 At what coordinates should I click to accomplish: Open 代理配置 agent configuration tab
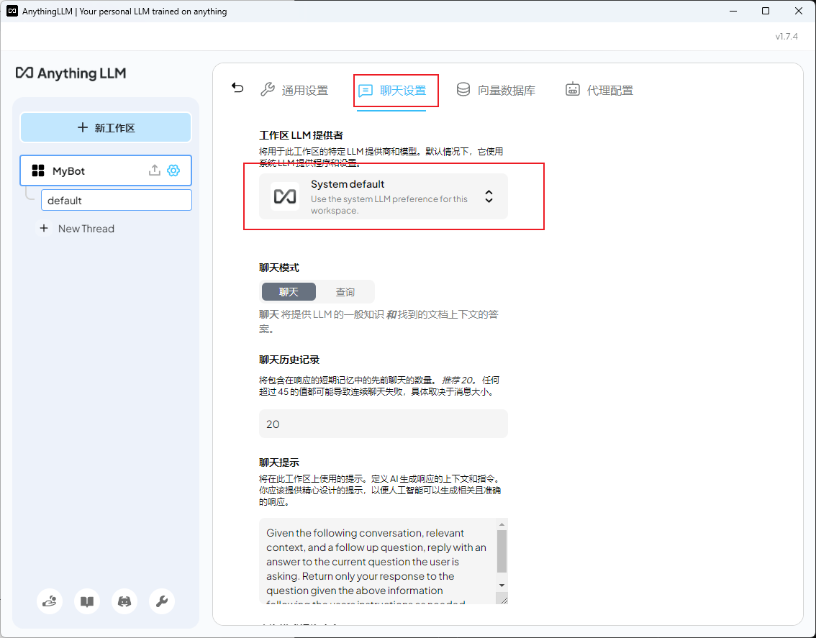point(599,90)
